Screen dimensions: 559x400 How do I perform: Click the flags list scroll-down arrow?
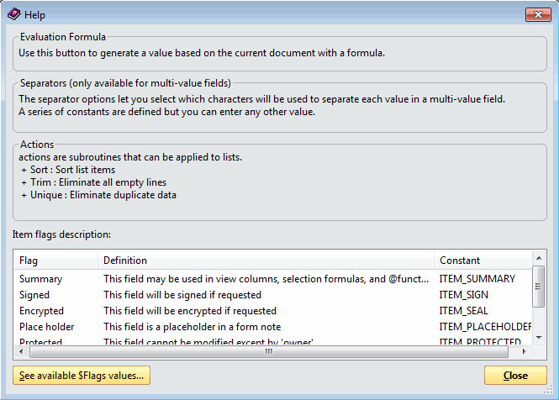click(x=539, y=339)
